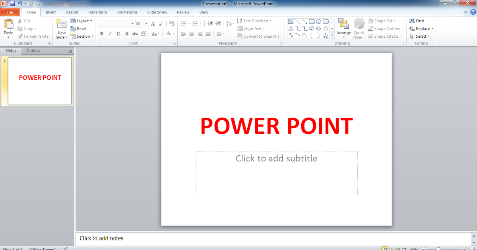Screen dimensions: 477x250
Task: Click the Undo arrow icon
Action: (19, 3)
